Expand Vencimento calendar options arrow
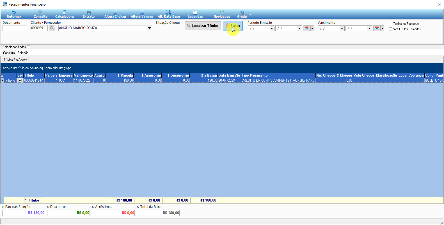Image resolution: width=444 pixels, height=225 pixels. click(x=382, y=28)
